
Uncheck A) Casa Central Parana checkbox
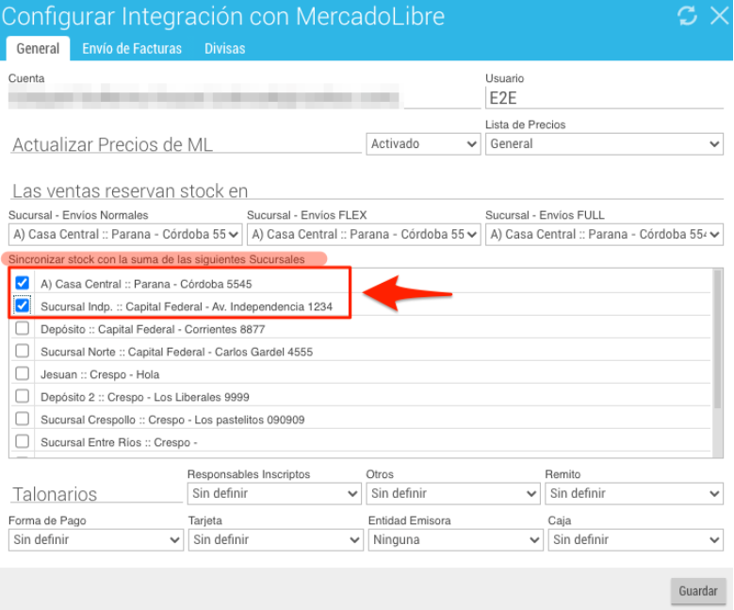pos(22,283)
